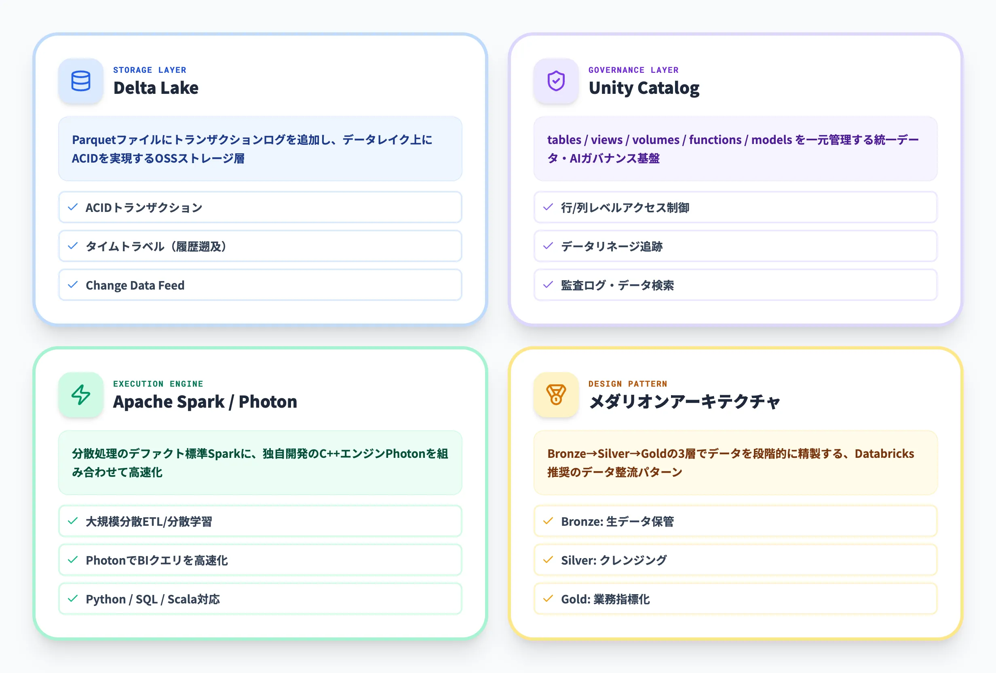This screenshot has height=673, width=996.
Task: Click the checkmark next to PhotonでBIクエリを高速化
Action: pyautogui.click(x=73, y=560)
